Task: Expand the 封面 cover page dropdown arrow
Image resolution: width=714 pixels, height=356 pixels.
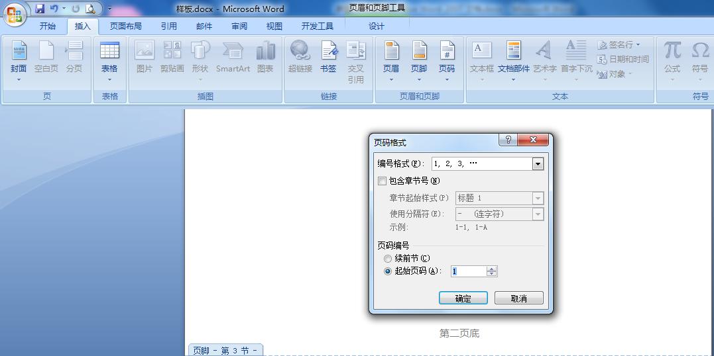Action: (x=19, y=80)
